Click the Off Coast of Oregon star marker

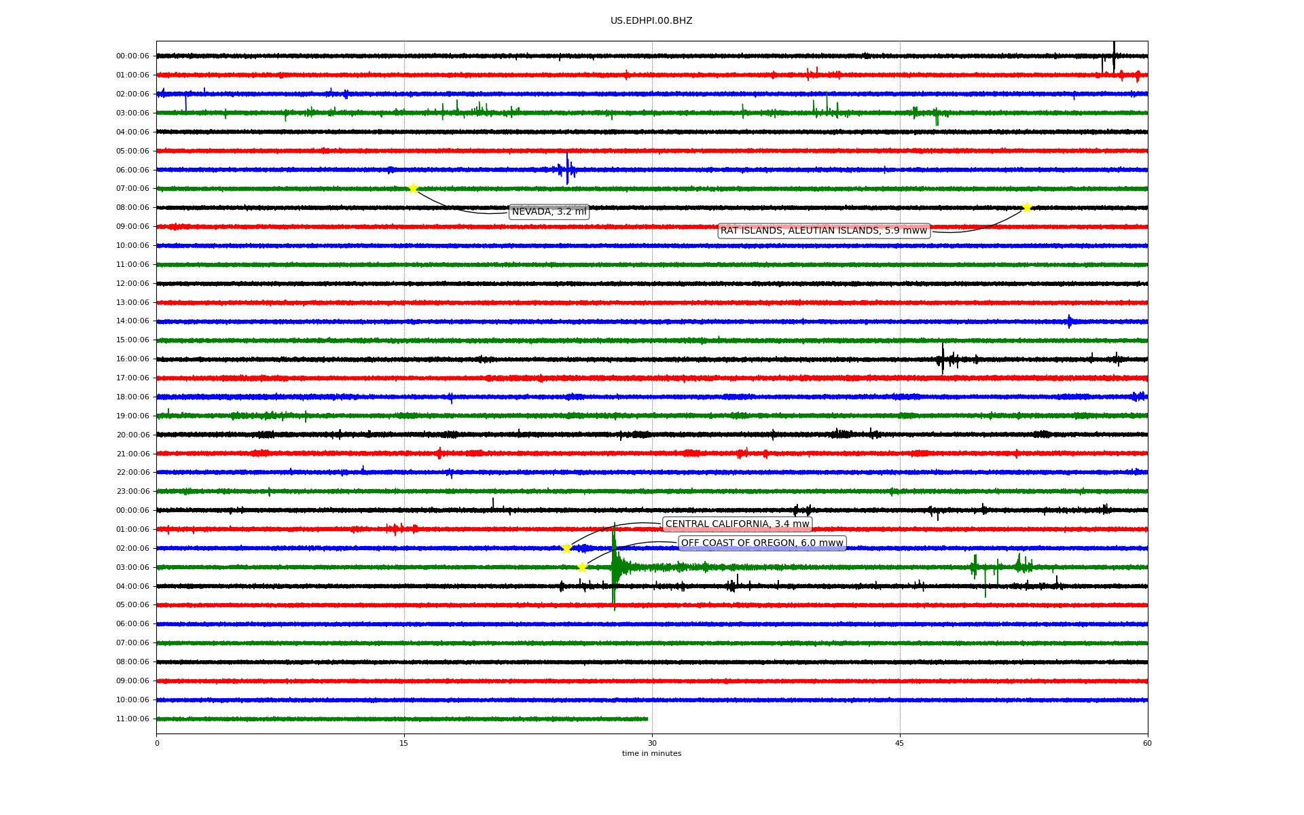click(x=582, y=567)
